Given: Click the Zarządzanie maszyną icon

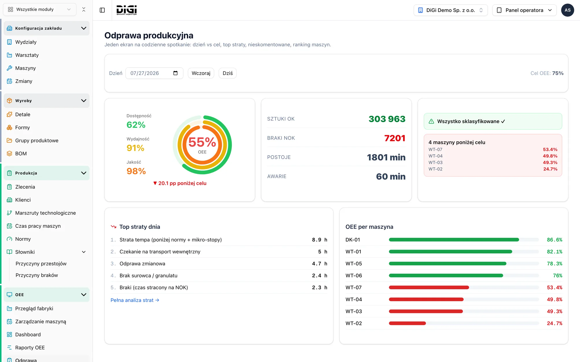Looking at the screenshot, I should [10, 321].
